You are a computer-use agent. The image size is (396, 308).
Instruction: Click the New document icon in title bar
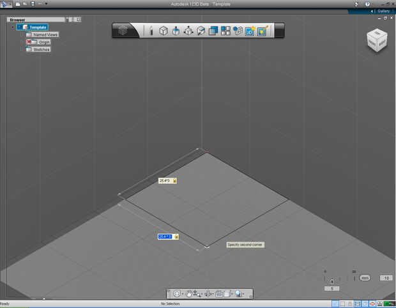tap(18, 4)
